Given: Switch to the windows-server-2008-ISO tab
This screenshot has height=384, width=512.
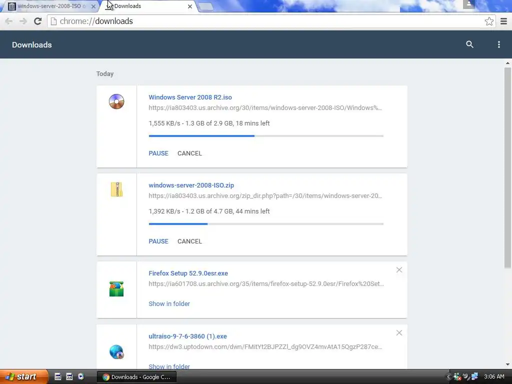Looking at the screenshot, I should coord(49,6).
